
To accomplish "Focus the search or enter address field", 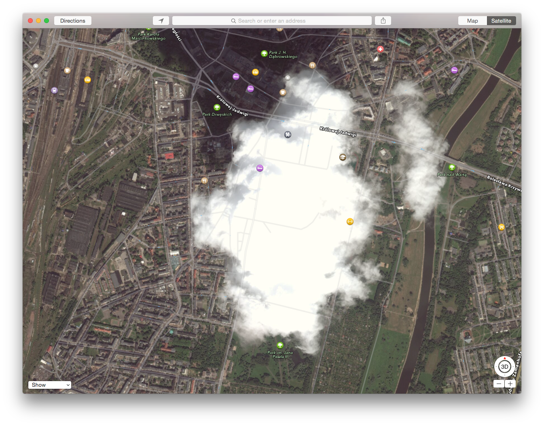I will [x=272, y=21].
